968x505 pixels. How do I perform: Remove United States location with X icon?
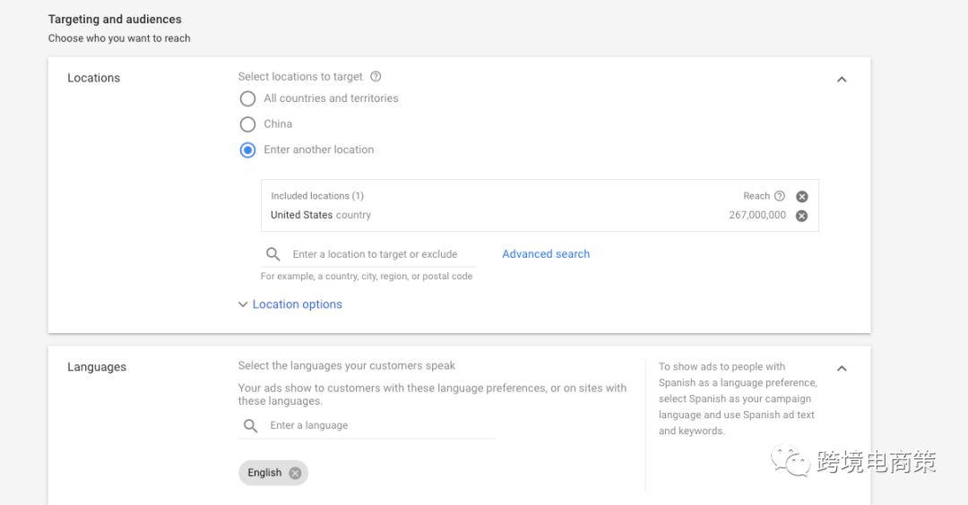point(802,216)
